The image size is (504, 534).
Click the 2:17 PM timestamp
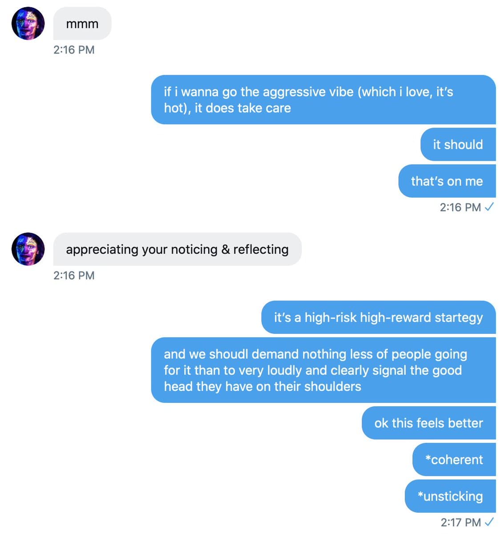(x=461, y=522)
